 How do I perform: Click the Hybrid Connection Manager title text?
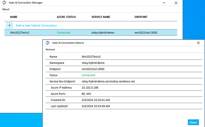point(26,3)
